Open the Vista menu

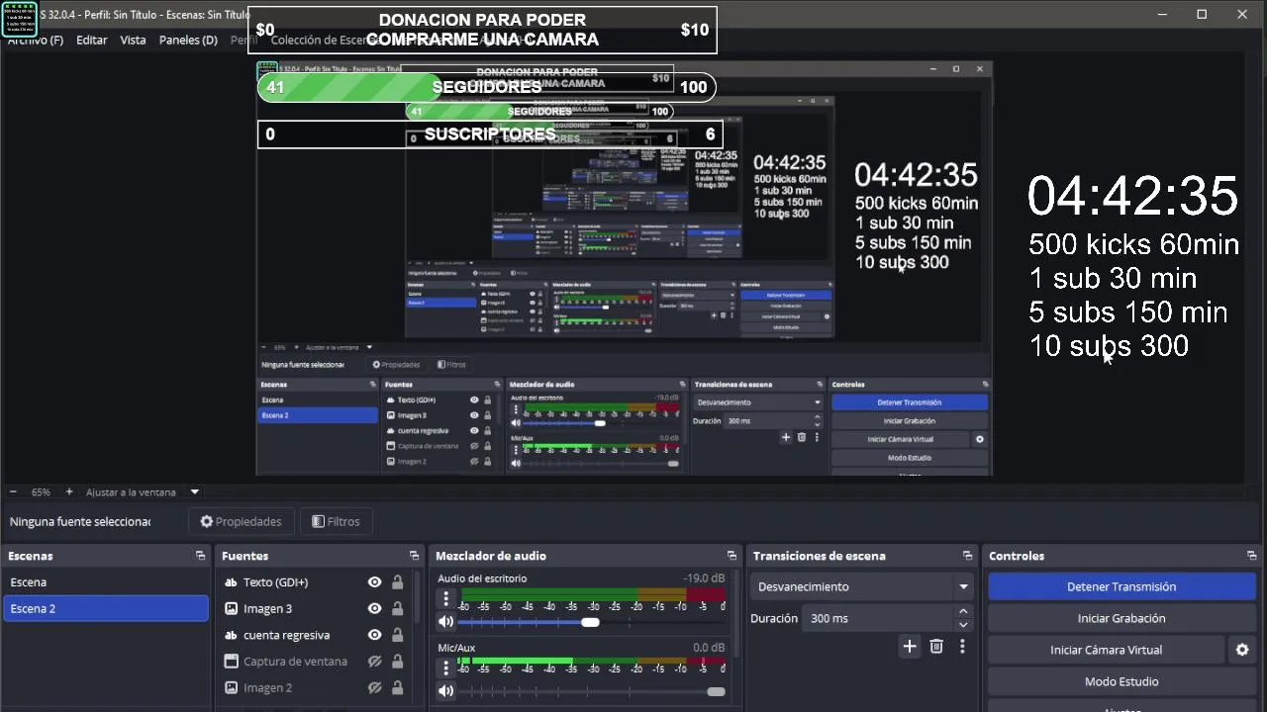(133, 40)
